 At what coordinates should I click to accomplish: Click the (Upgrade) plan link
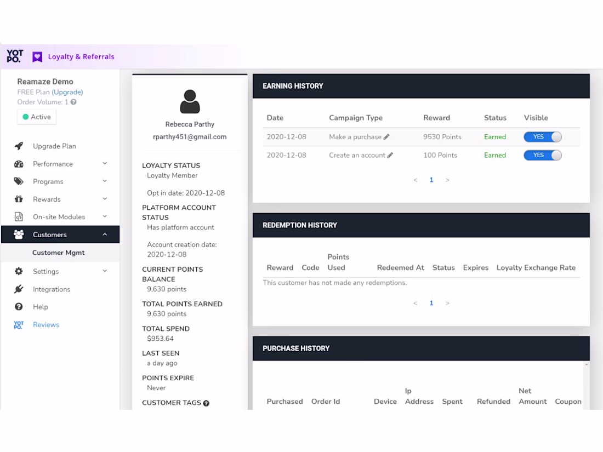click(67, 92)
